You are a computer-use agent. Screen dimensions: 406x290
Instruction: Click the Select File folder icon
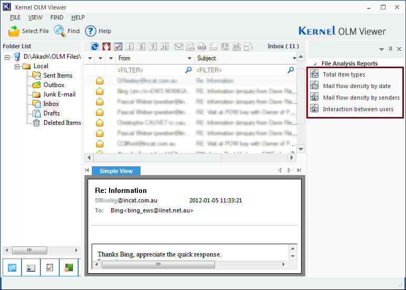click(14, 31)
